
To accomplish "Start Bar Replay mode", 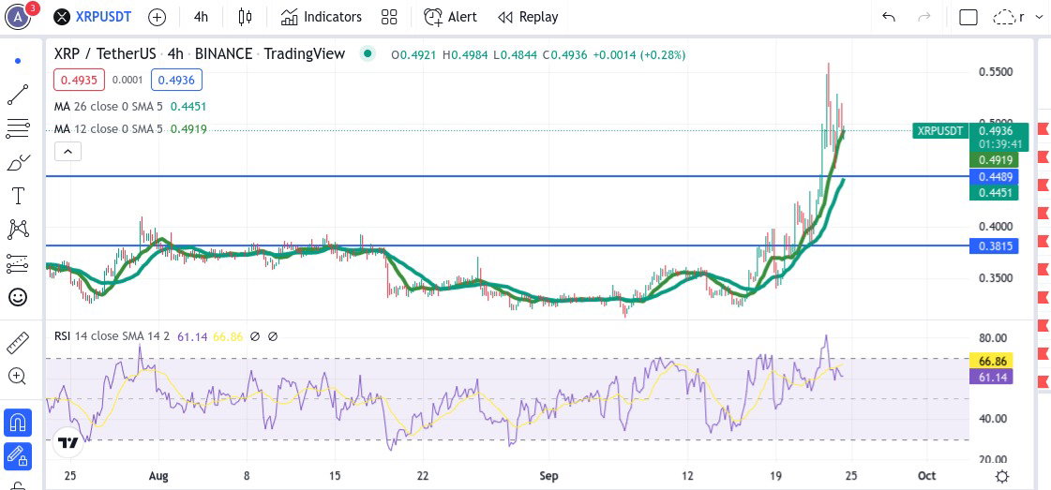I will (x=528, y=18).
